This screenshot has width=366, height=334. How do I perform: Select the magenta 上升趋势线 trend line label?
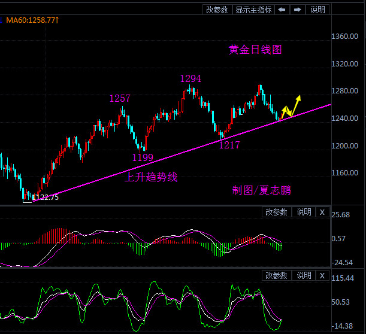[150, 177]
